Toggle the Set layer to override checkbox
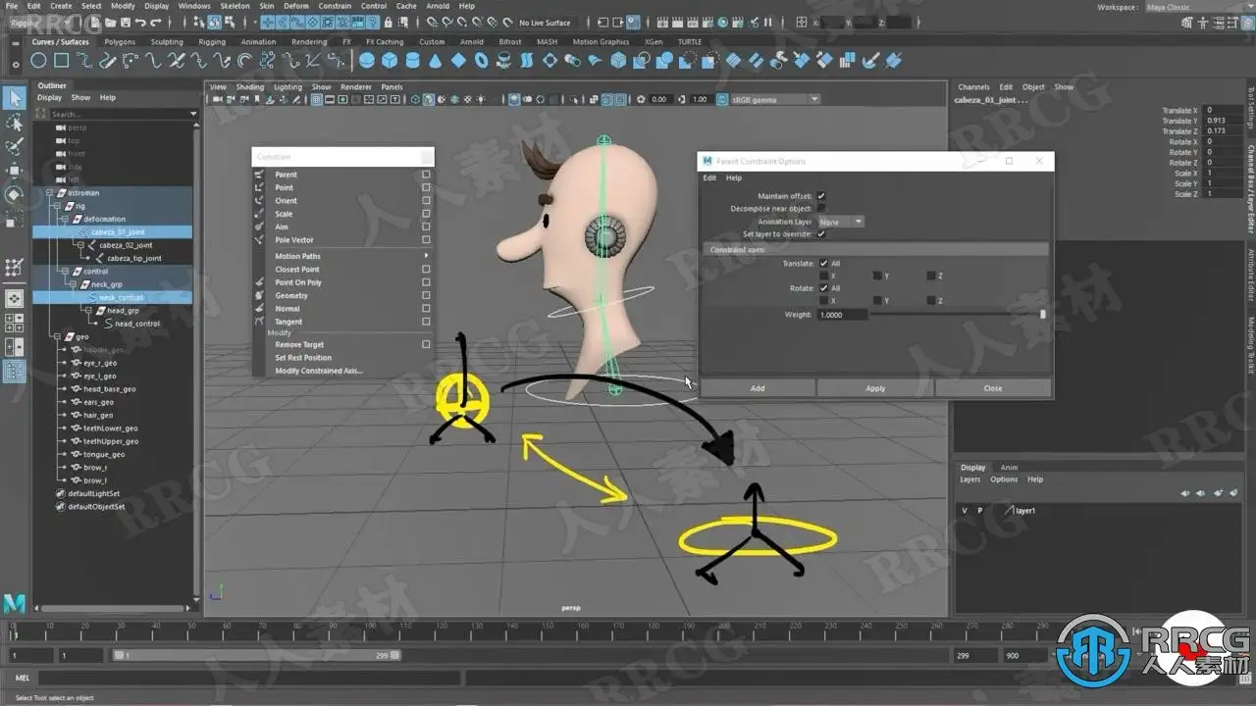The width and height of the screenshot is (1256, 706). [821, 234]
